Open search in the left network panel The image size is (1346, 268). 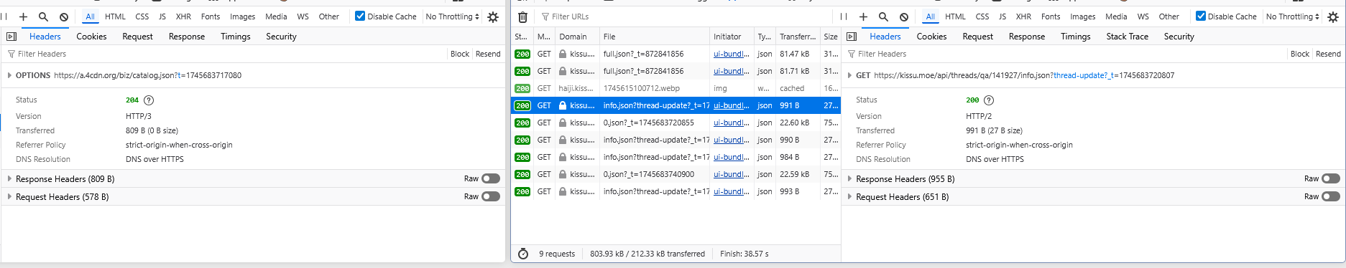43,16
